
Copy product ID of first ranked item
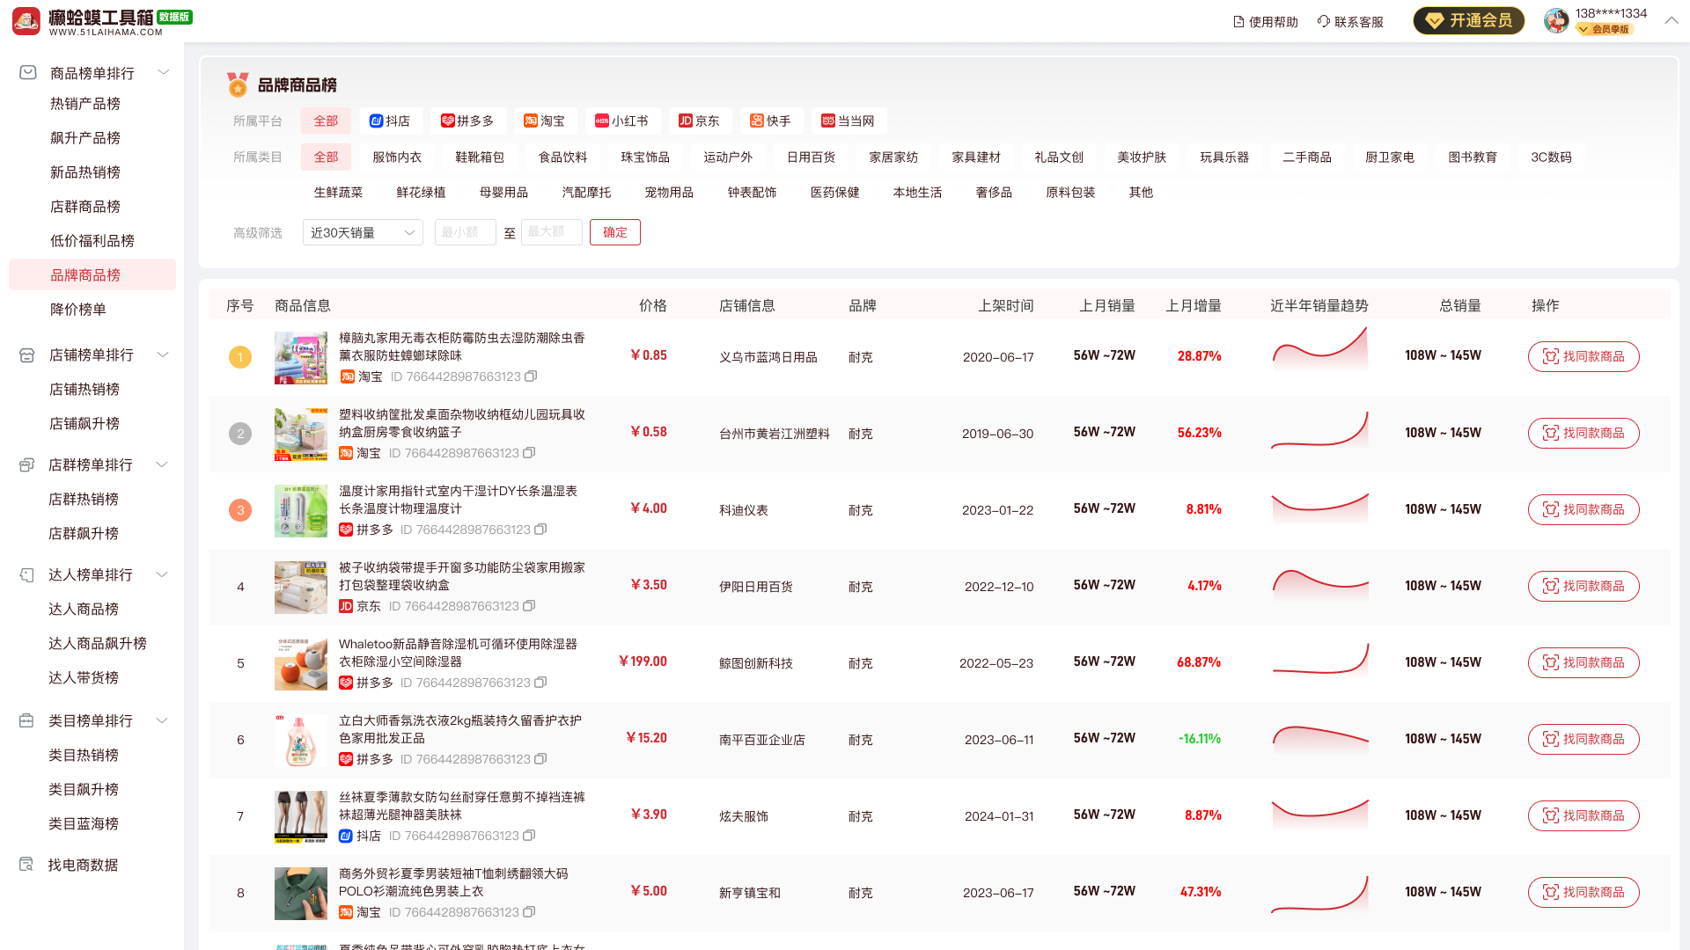pos(531,376)
